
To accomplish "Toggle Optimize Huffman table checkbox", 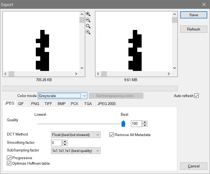I will (9, 163).
